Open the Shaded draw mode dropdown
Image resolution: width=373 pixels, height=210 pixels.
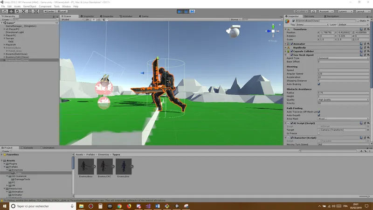(x=73, y=20)
